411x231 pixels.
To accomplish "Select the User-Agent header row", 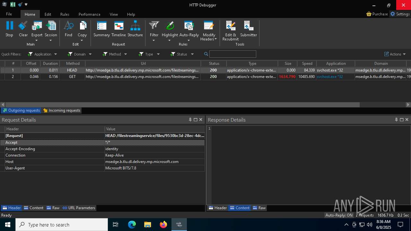I will 102,168.
